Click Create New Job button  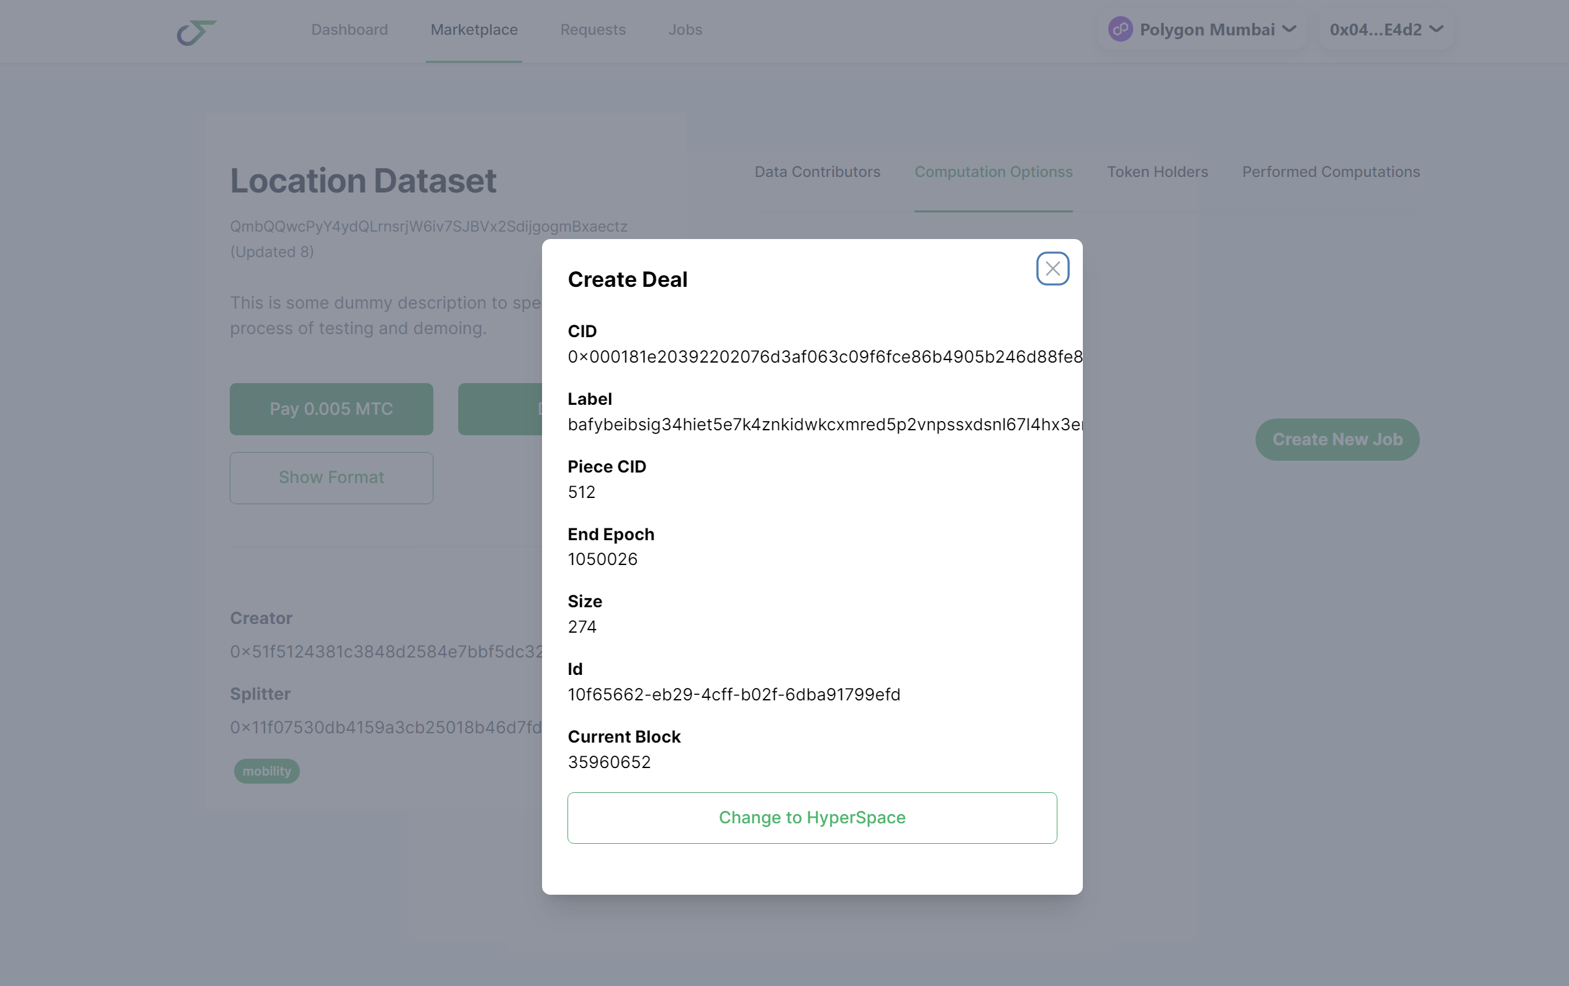pyautogui.click(x=1337, y=440)
